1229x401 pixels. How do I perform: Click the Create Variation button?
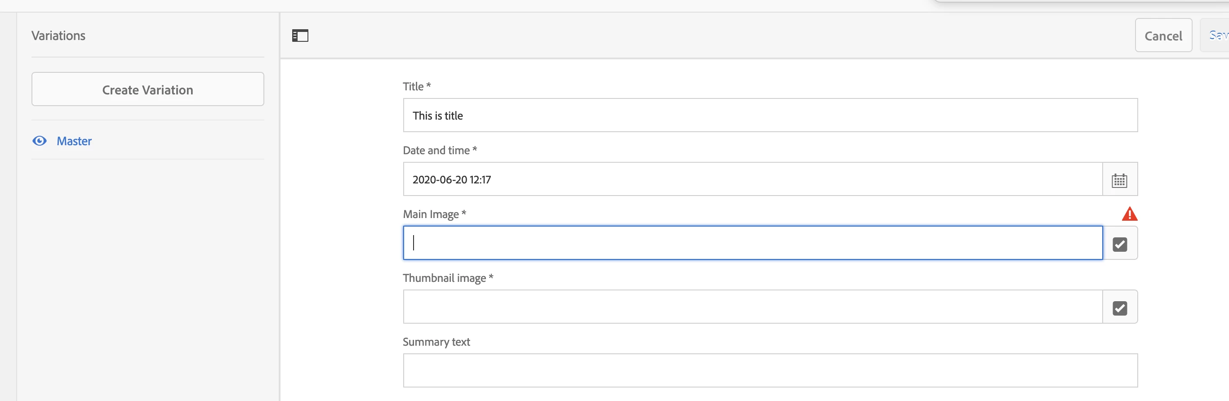pyautogui.click(x=147, y=89)
